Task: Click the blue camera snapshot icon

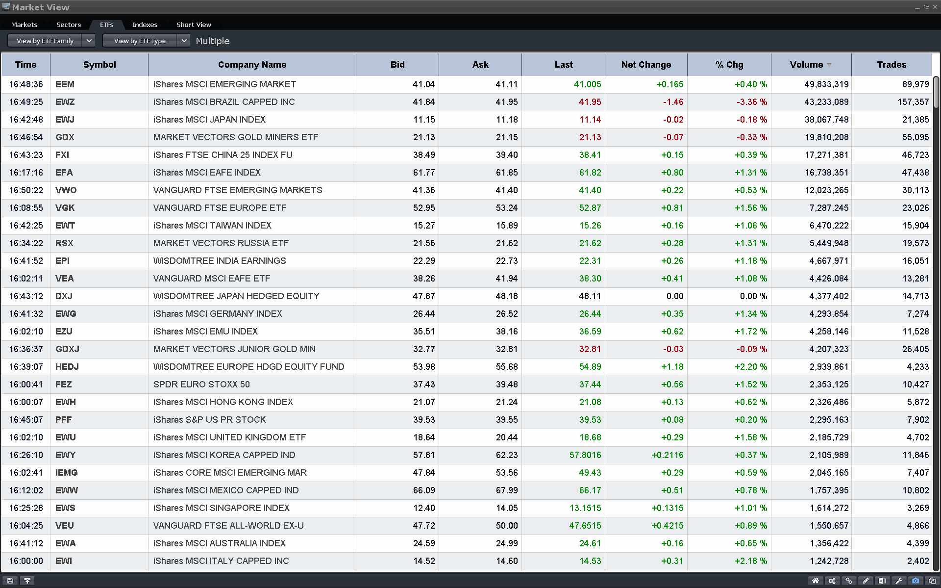Action: coord(916,581)
